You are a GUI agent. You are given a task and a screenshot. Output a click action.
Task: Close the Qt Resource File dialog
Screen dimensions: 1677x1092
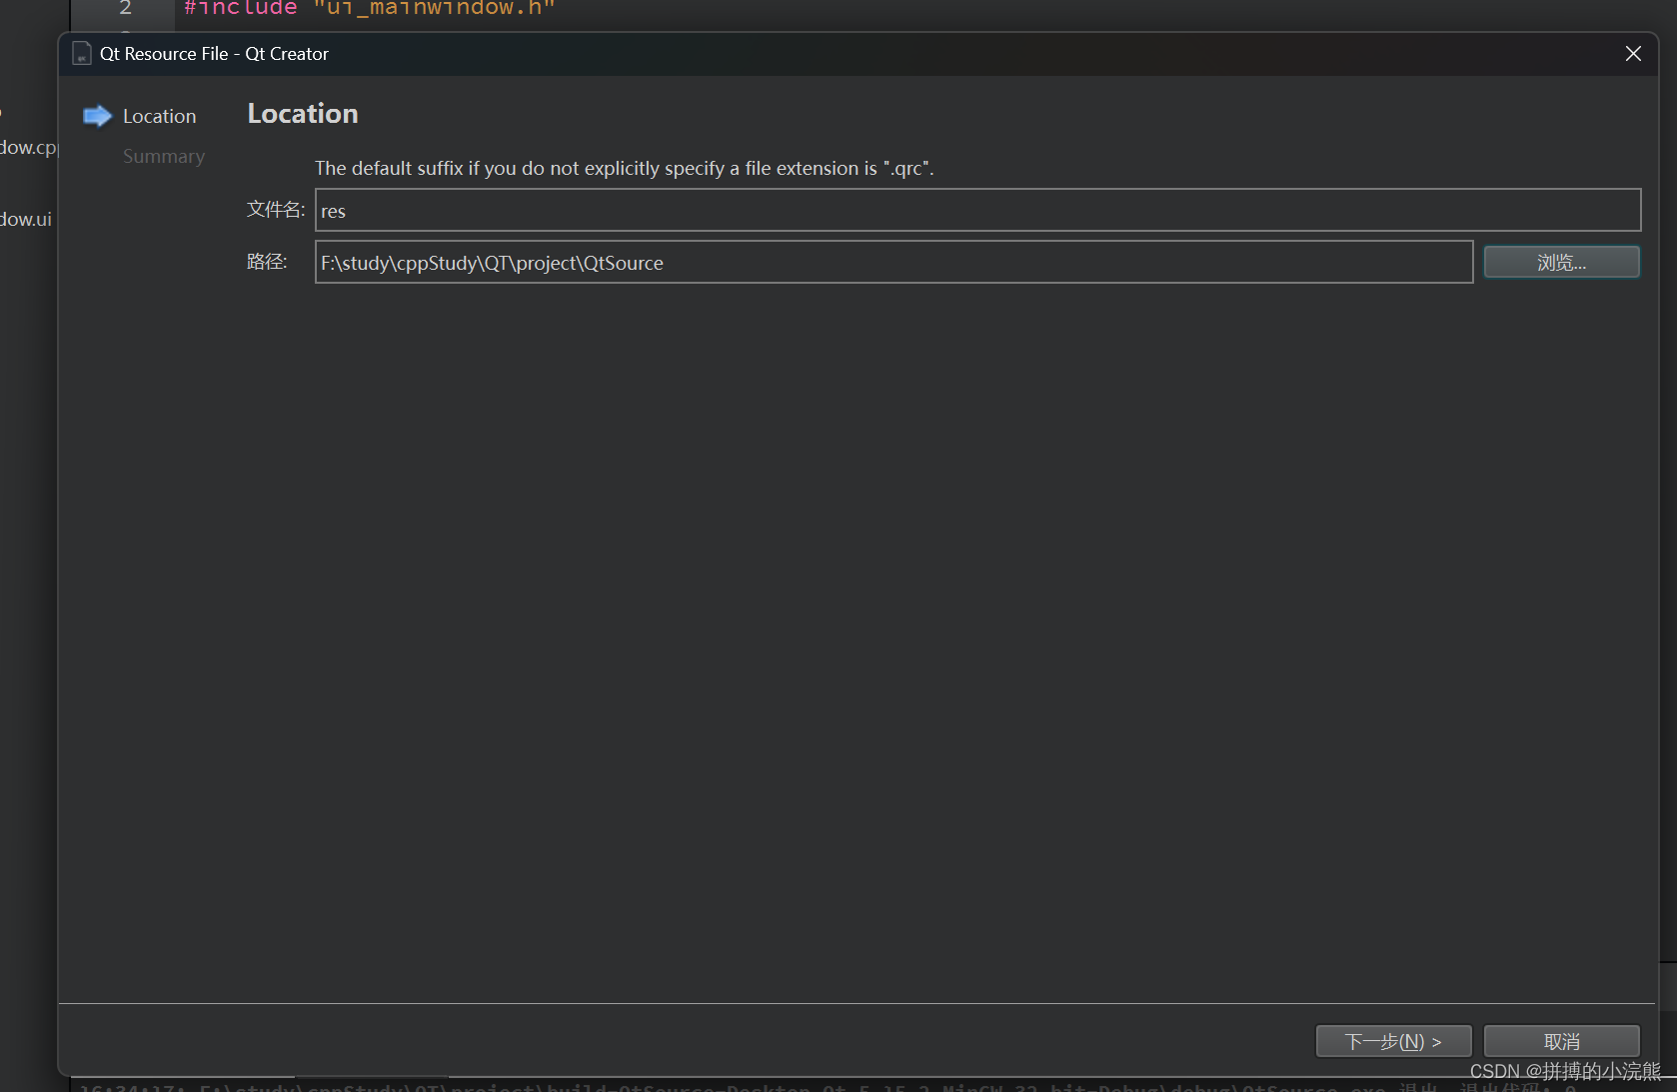coord(1633,54)
